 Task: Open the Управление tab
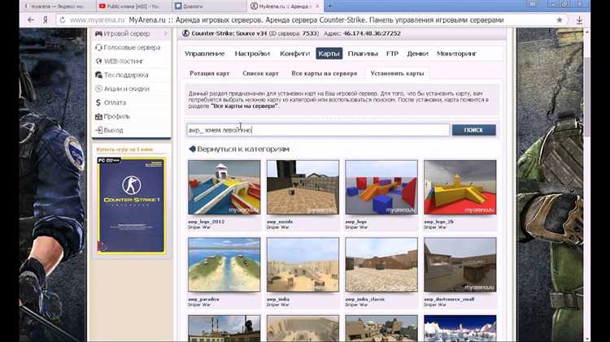[x=205, y=54]
